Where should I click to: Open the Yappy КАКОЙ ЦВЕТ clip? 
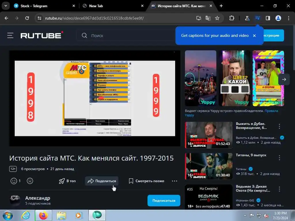[x=235, y=78]
